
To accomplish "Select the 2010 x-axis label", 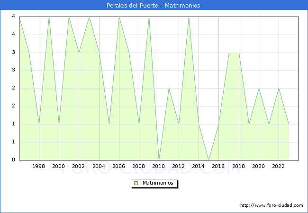I will click(x=159, y=166).
